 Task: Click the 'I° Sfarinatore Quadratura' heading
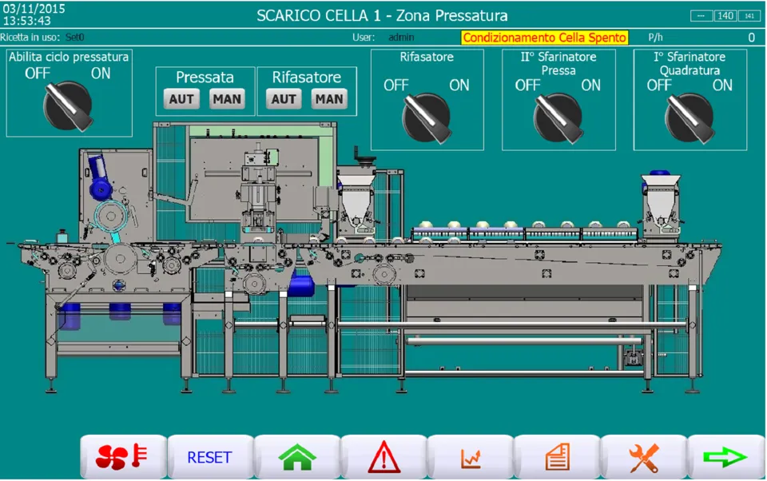pos(690,64)
